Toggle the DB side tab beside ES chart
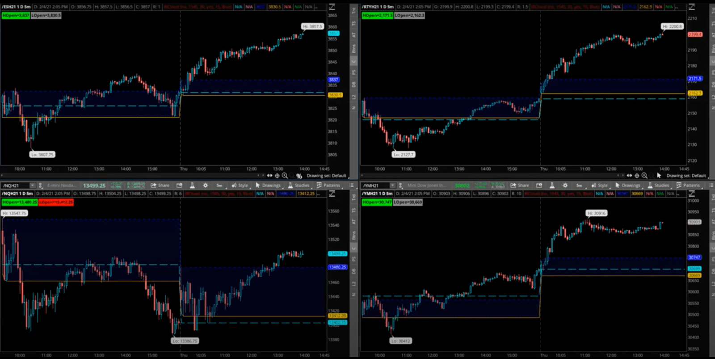 (354, 84)
